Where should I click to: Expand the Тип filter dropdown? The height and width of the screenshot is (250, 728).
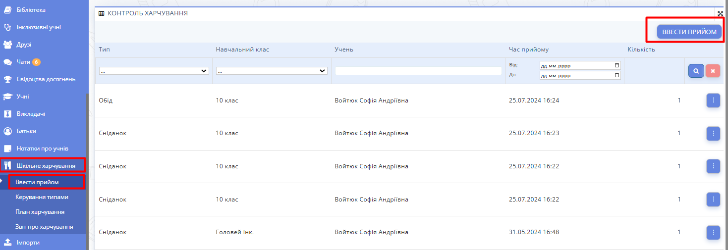point(154,71)
